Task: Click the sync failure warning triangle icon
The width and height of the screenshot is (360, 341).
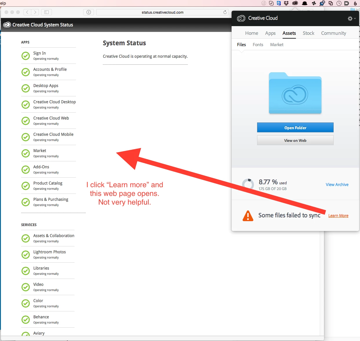Action: pos(248,216)
